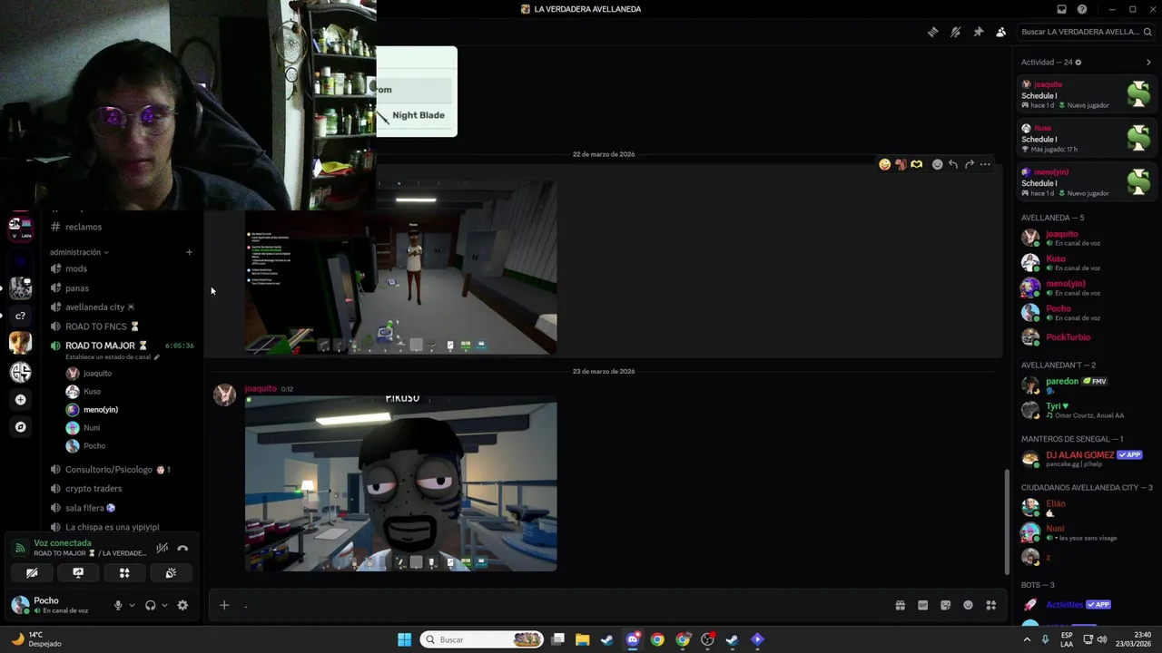This screenshot has height=653, width=1162.
Task: Start an activity from the voice panel
Action: [x=124, y=573]
